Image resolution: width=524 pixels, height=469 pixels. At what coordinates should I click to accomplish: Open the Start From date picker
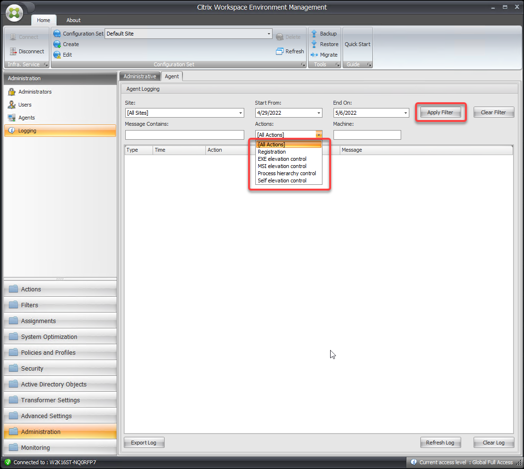319,113
